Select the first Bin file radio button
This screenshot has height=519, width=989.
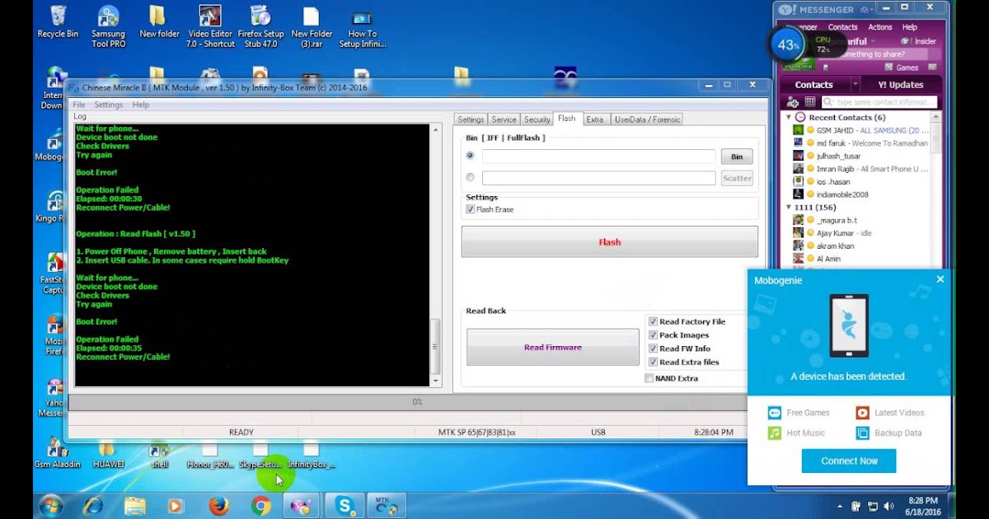click(471, 156)
